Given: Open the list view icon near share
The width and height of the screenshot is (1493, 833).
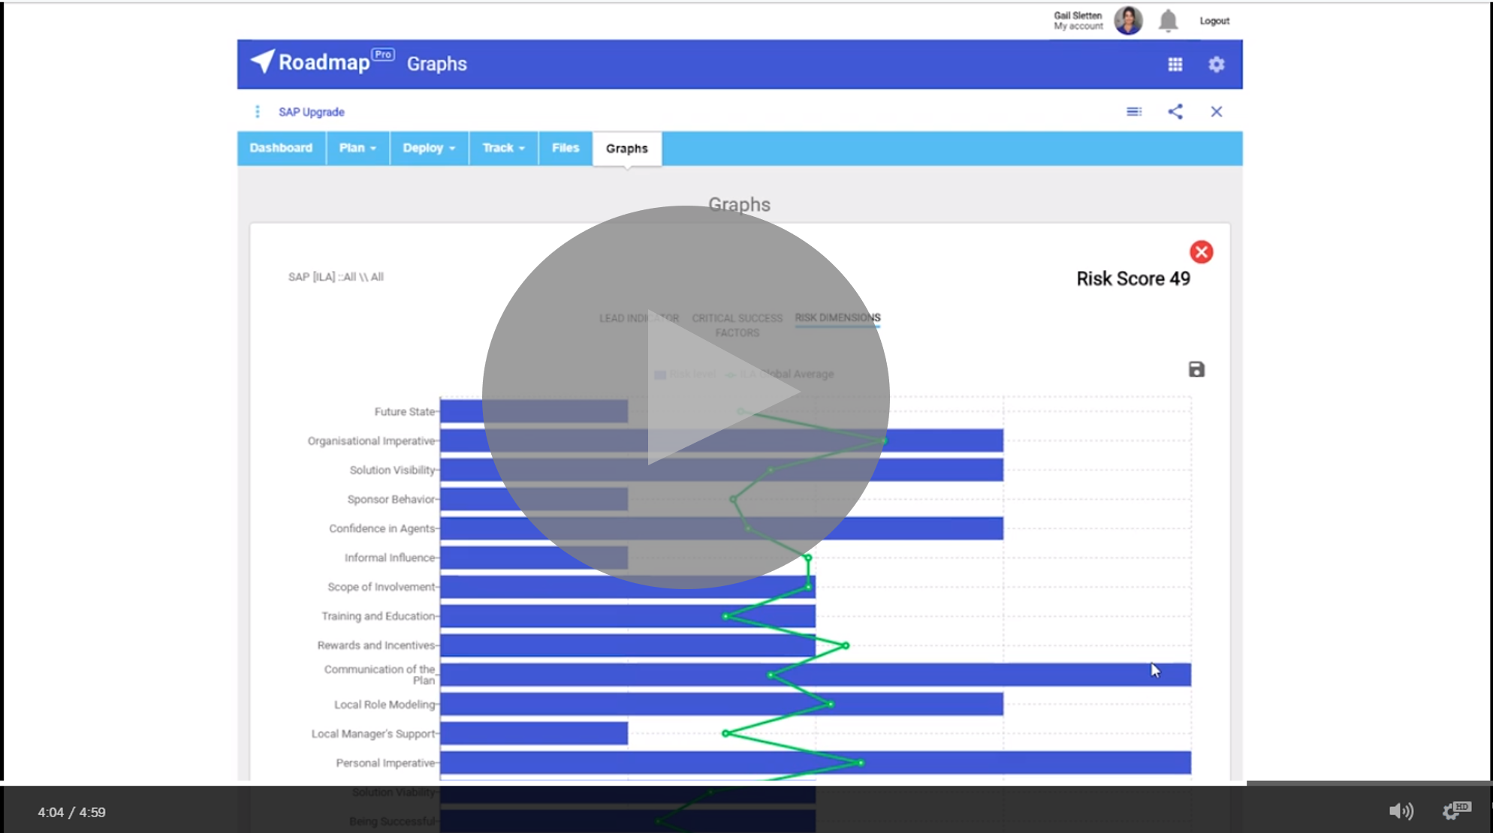Looking at the screenshot, I should 1134,112.
